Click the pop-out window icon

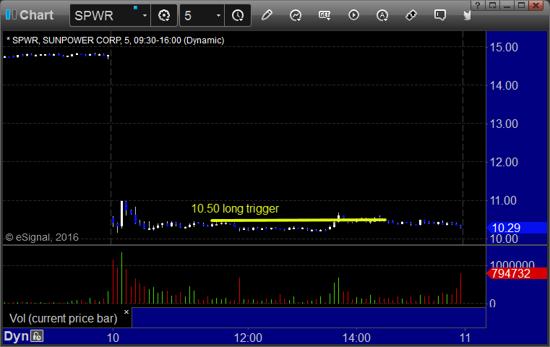click(493, 5)
